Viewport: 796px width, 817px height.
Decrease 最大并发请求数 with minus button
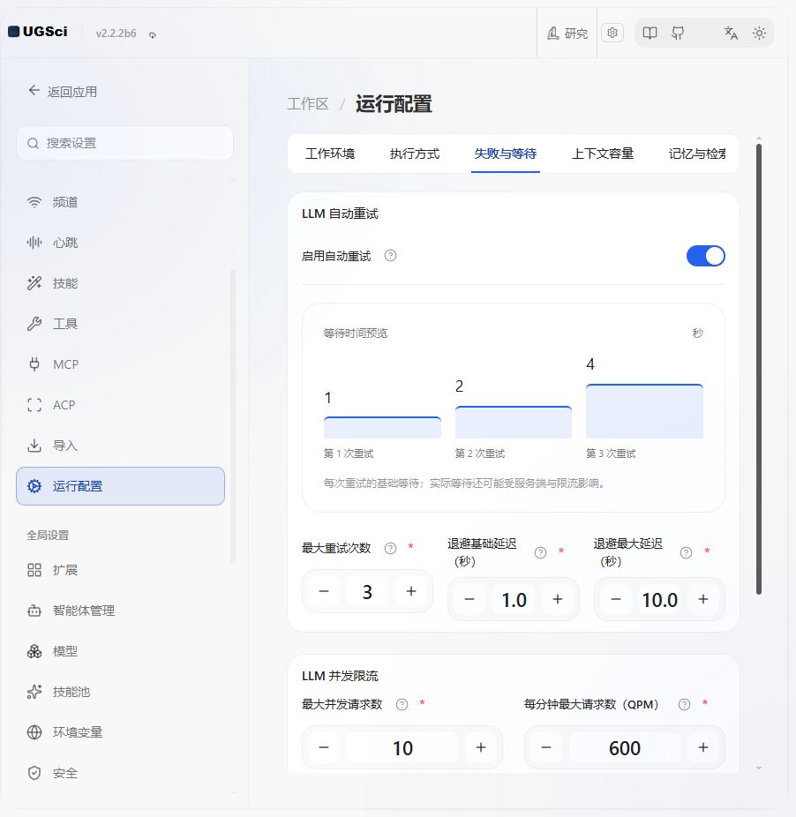click(x=324, y=747)
